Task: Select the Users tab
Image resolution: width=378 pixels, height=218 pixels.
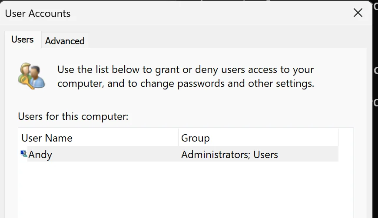Action: 23,39
